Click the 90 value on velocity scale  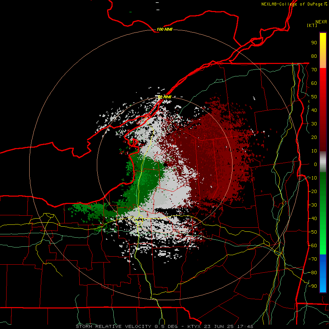pos(314,43)
